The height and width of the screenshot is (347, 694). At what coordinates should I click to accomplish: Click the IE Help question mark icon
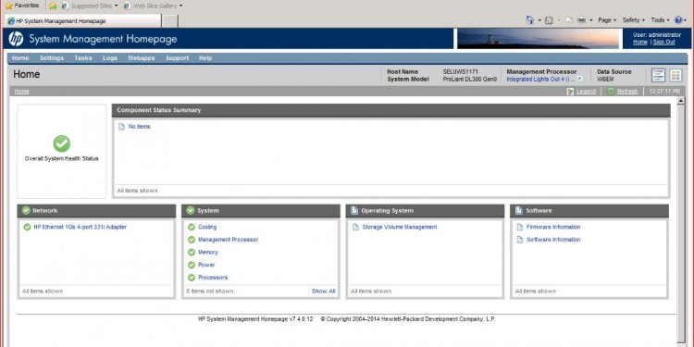678,20
